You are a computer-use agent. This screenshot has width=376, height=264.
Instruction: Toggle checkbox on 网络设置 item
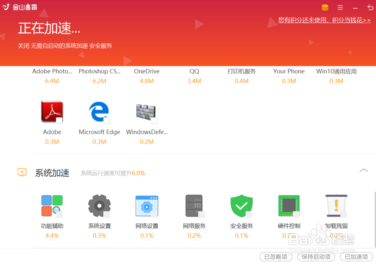coord(154,214)
